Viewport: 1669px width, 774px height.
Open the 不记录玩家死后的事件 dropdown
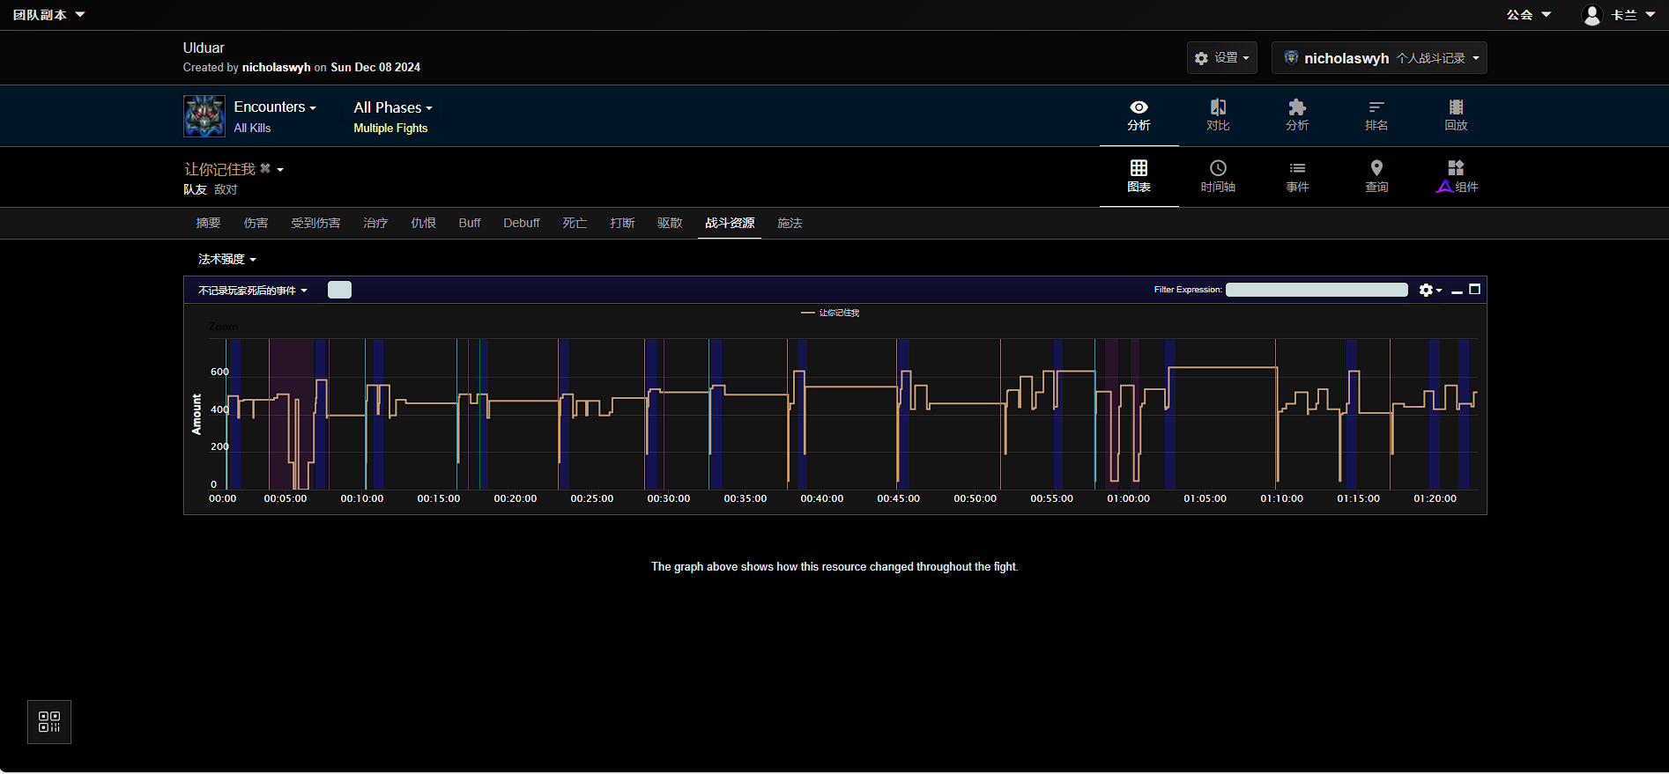tap(253, 291)
